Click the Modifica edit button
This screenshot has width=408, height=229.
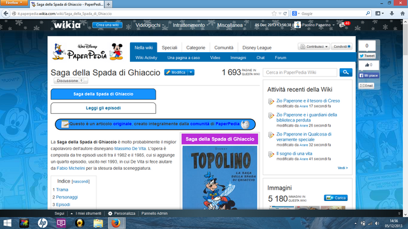pyautogui.click(x=176, y=72)
